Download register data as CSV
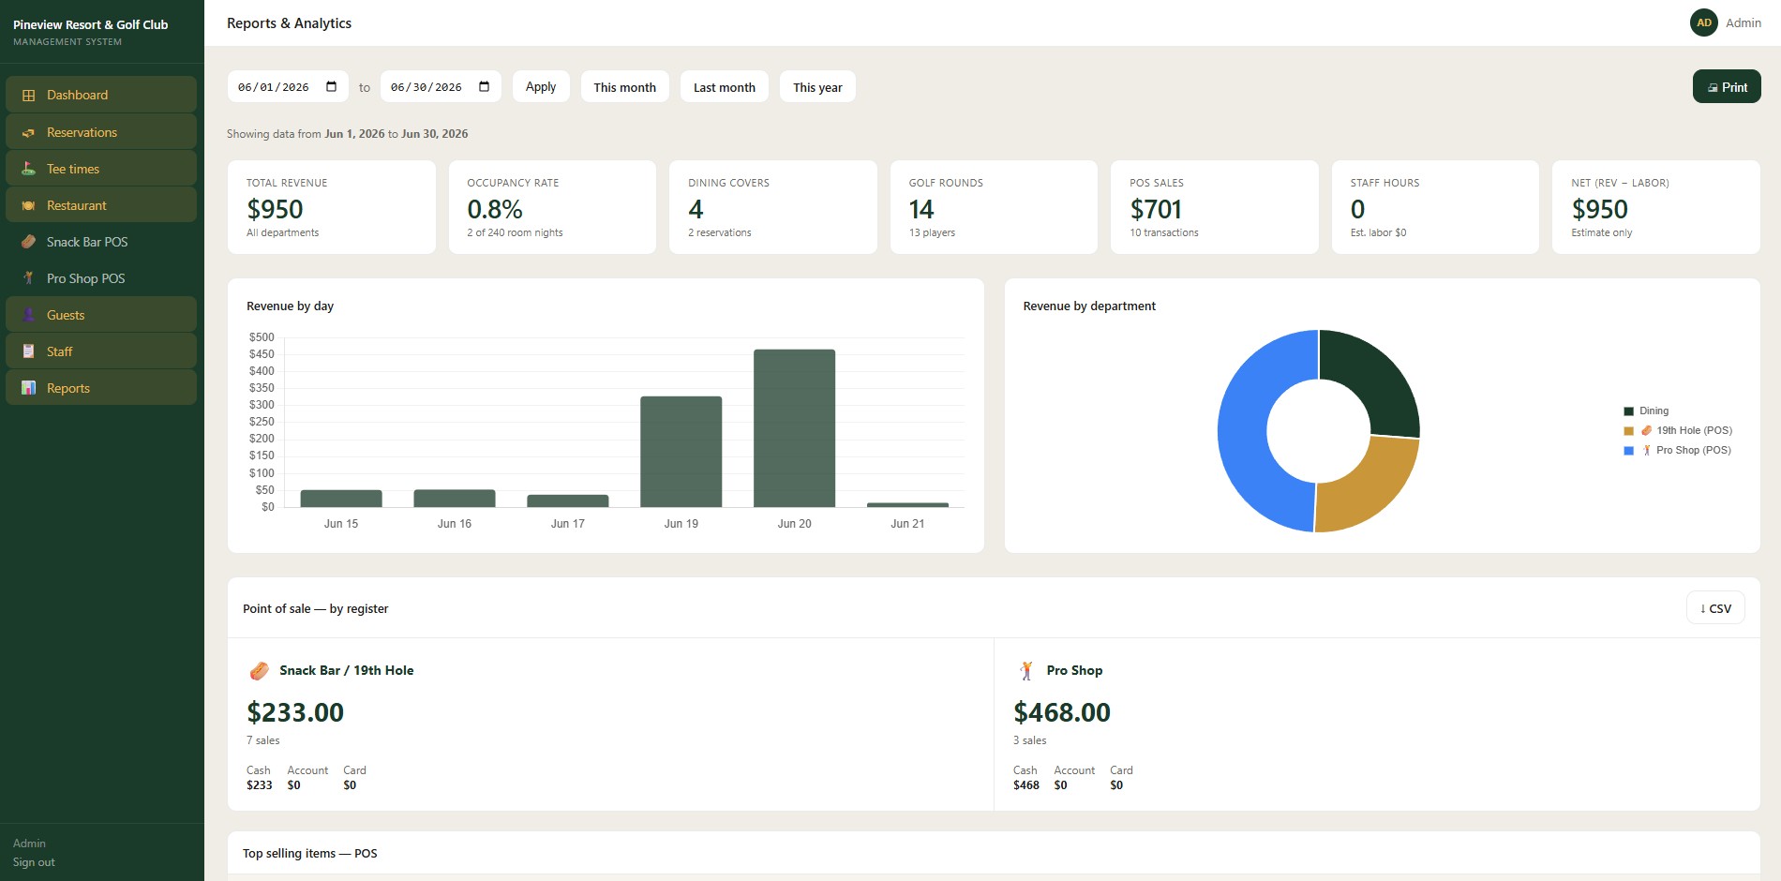Screen dimensions: 1781x881 1715,608
